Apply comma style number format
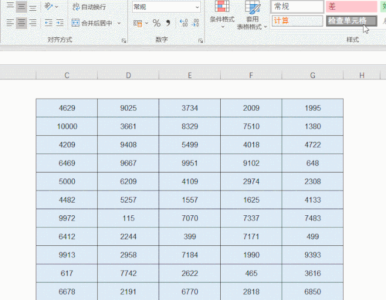The image size is (386, 300). tap(168, 23)
